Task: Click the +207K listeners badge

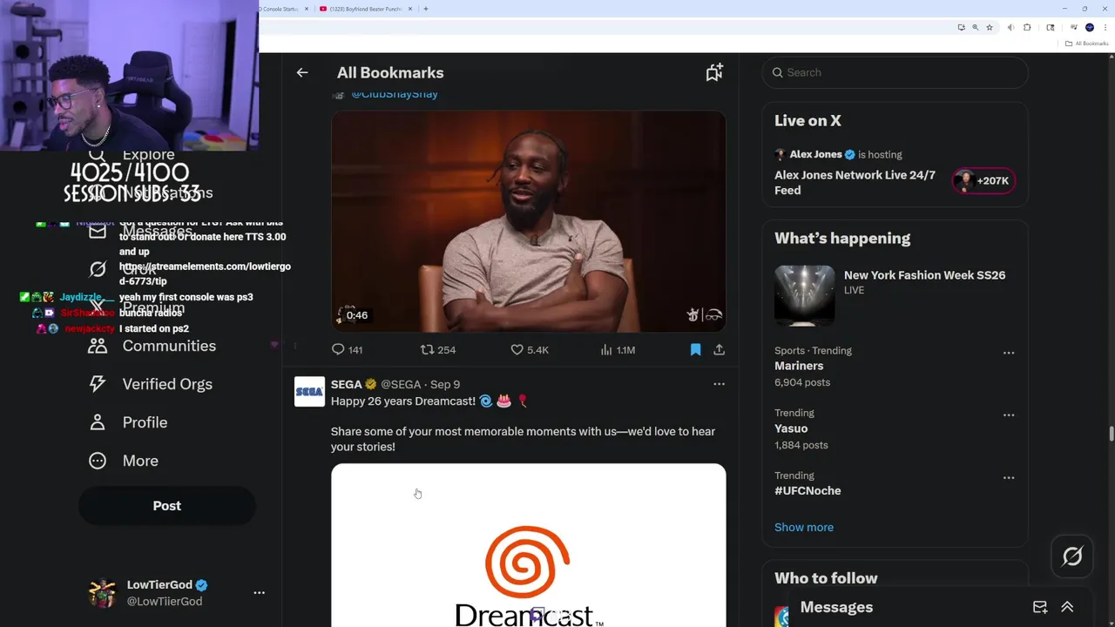Action: click(x=983, y=181)
